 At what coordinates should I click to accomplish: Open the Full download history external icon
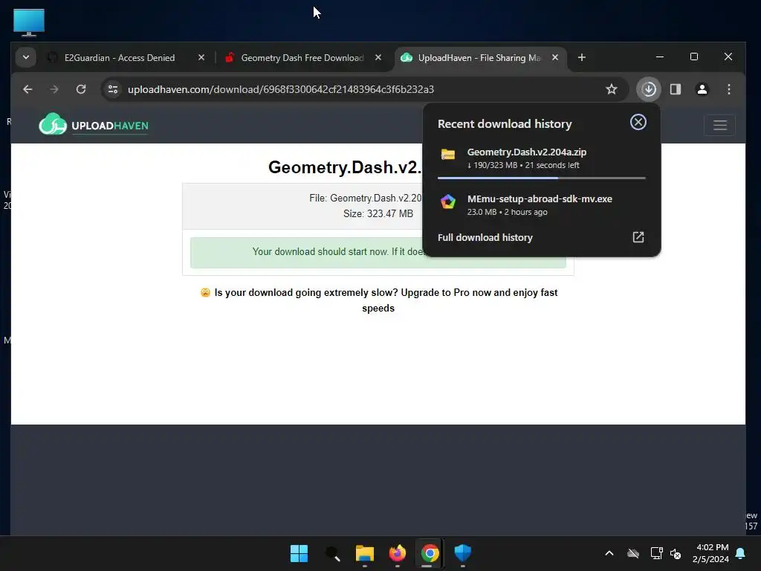(638, 237)
